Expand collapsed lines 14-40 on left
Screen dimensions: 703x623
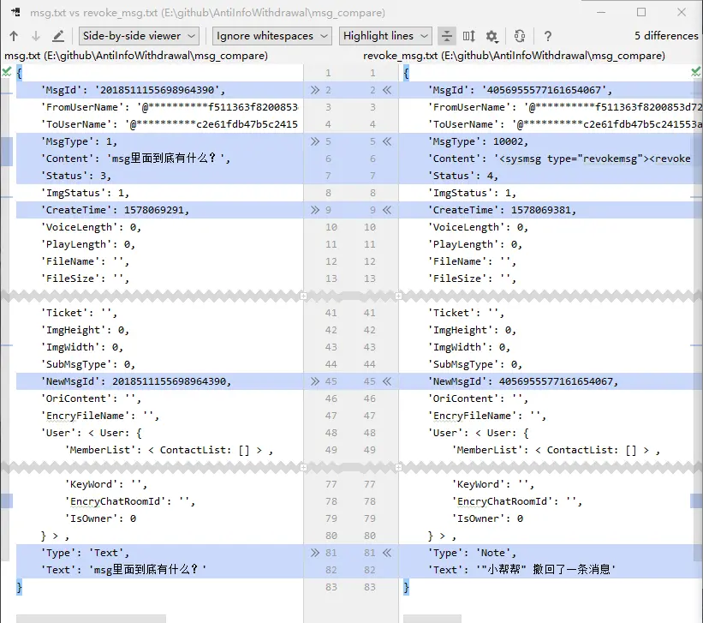click(x=303, y=297)
